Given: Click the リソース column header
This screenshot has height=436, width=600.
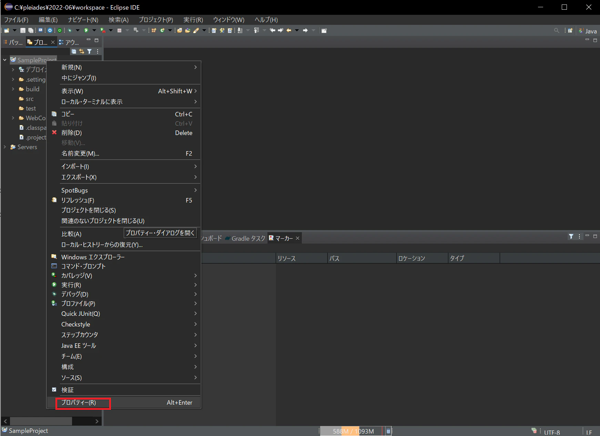Looking at the screenshot, I should pyautogui.click(x=302, y=258).
